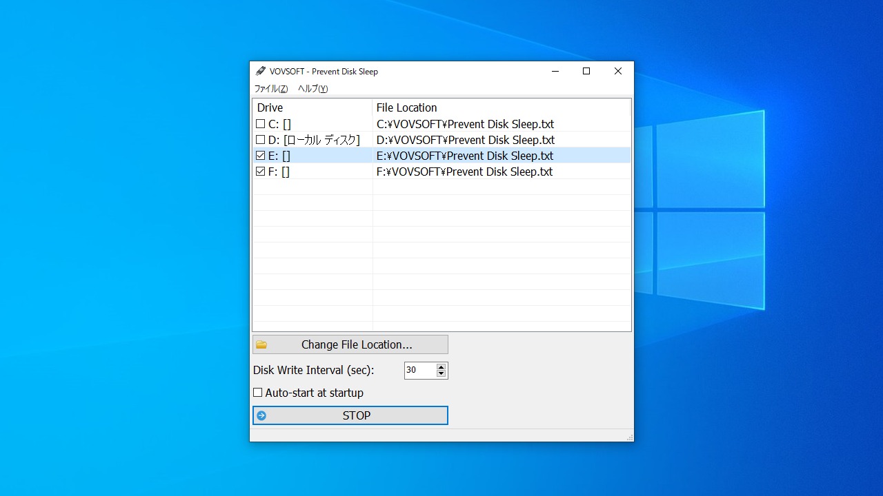883x496 pixels.
Task: Open the ファイル(Z) menu
Action: [271, 89]
